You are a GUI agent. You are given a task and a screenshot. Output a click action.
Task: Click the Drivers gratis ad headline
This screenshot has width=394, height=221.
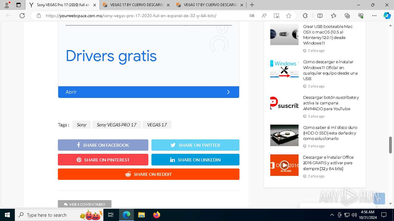pos(111,56)
